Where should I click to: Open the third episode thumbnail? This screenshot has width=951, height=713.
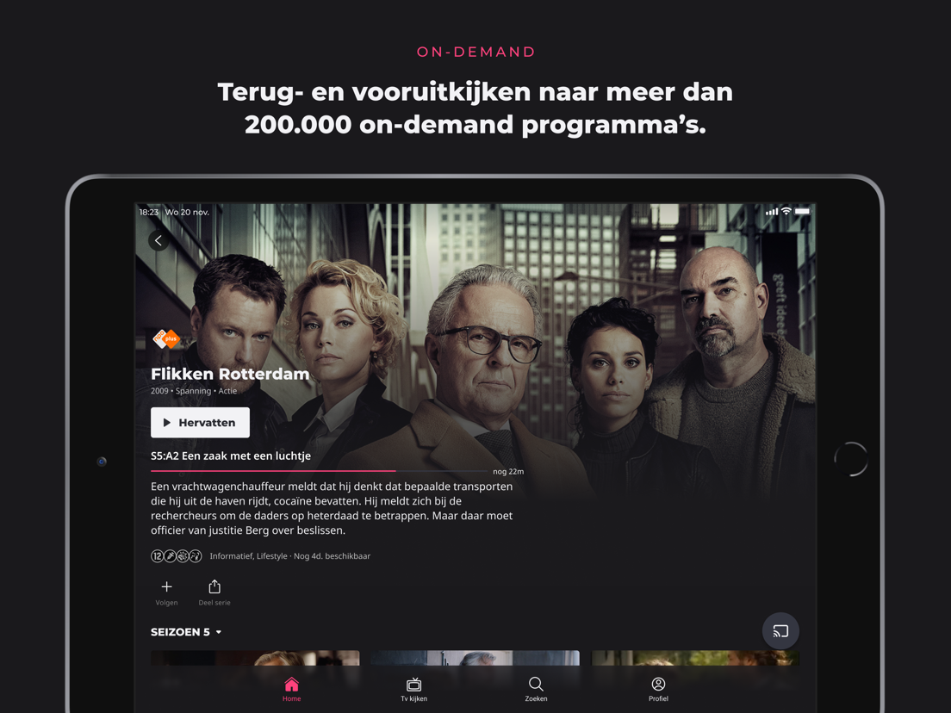pos(695,658)
